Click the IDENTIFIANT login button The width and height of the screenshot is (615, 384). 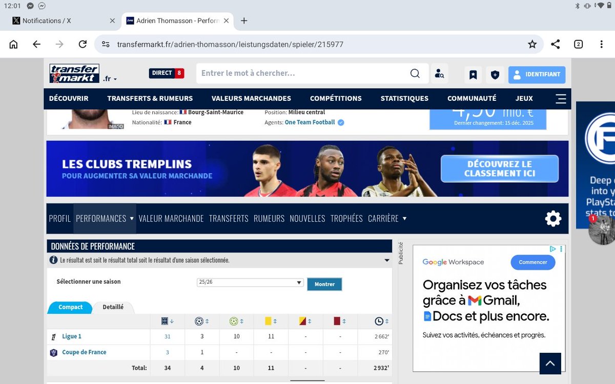(x=537, y=75)
